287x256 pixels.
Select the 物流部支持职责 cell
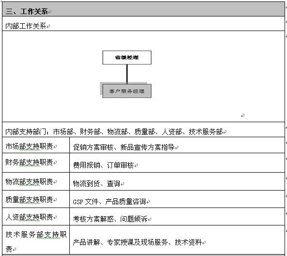coord(36,181)
